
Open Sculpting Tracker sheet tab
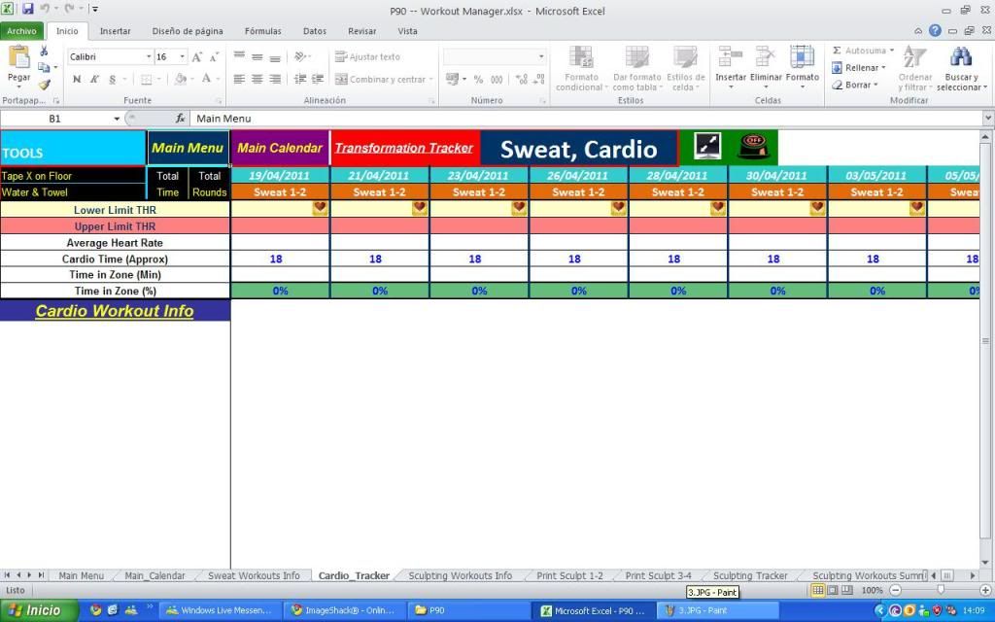pyautogui.click(x=750, y=575)
